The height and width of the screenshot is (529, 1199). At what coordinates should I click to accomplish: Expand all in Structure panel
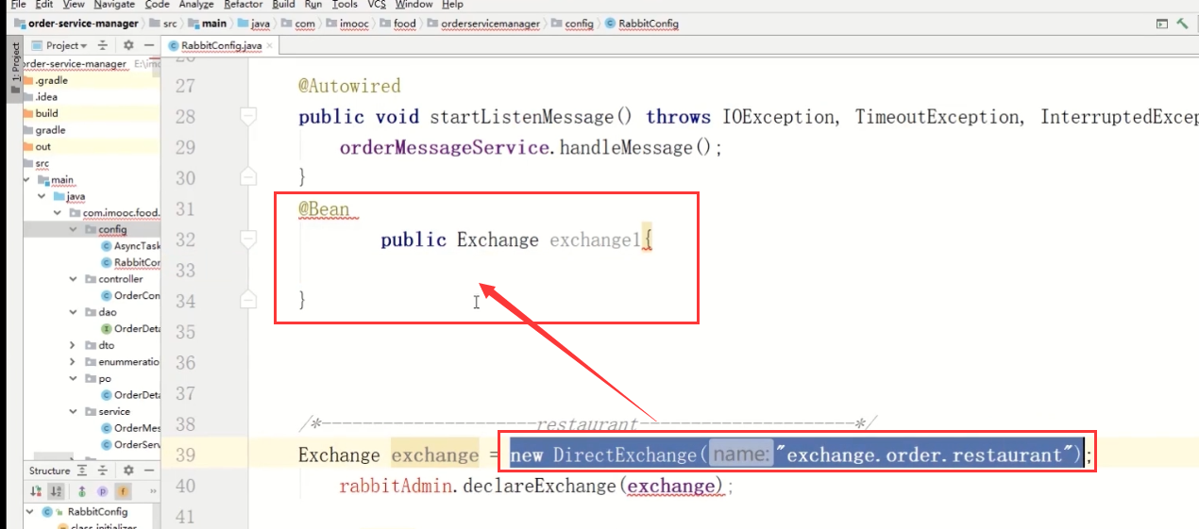pos(83,470)
